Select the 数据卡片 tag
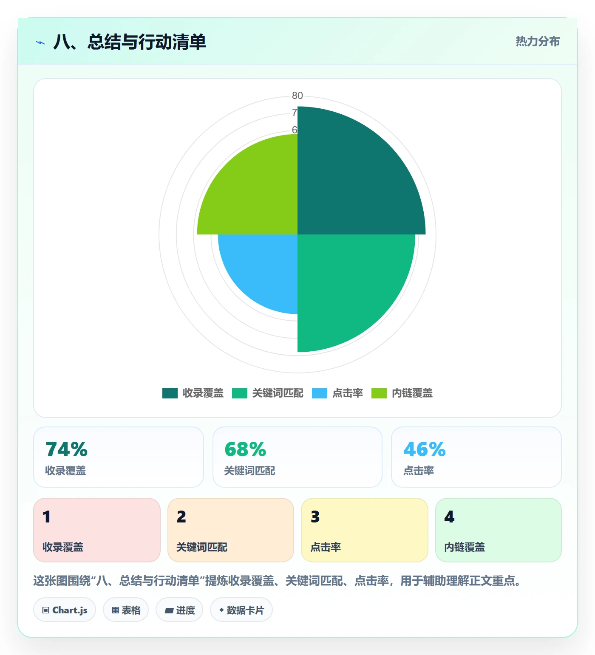 click(241, 610)
